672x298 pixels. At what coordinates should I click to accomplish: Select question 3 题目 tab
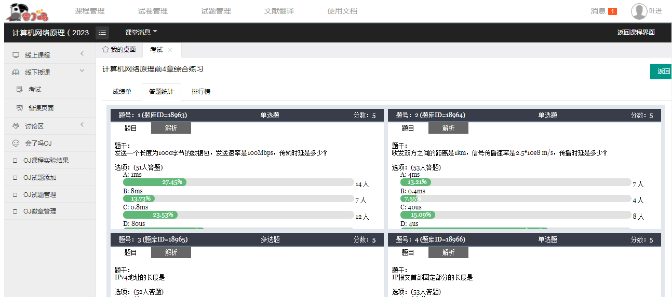click(x=131, y=252)
